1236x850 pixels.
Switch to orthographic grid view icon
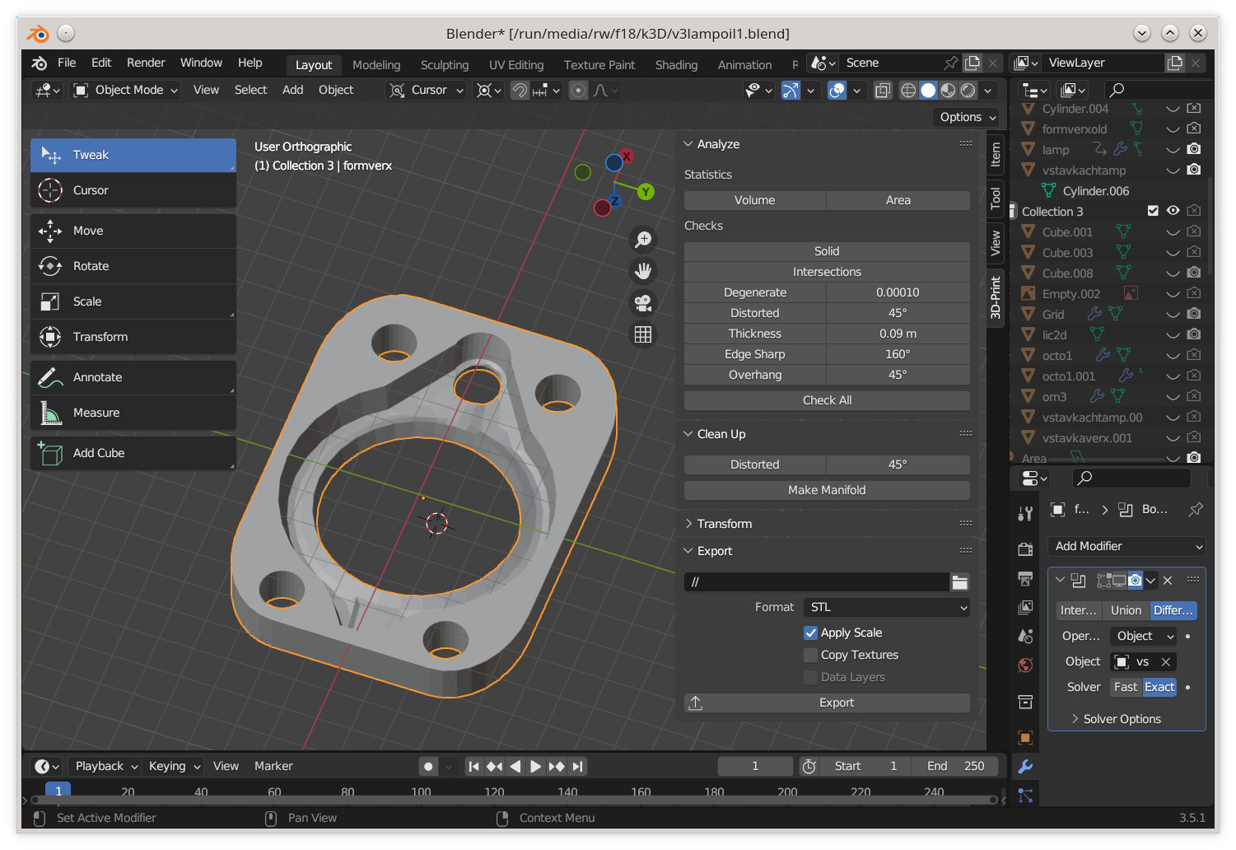[x=643, y=334]
